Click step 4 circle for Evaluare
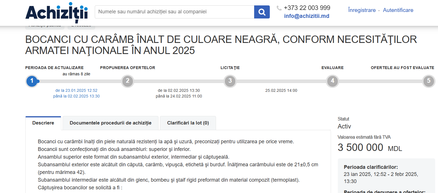Screen dimensions: 438x193 coord(332,81)
